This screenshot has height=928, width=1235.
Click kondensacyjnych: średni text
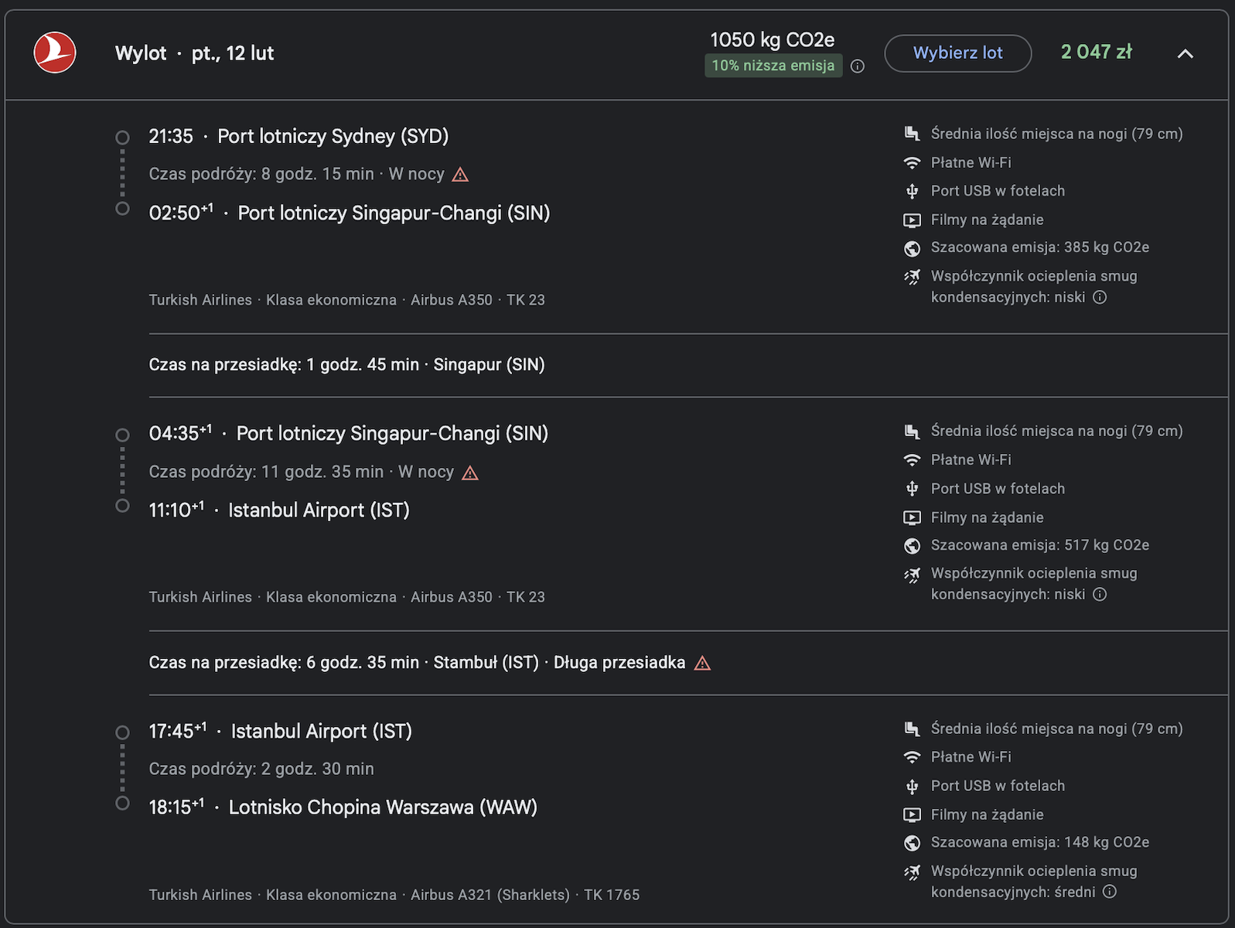coord(1013,892)
